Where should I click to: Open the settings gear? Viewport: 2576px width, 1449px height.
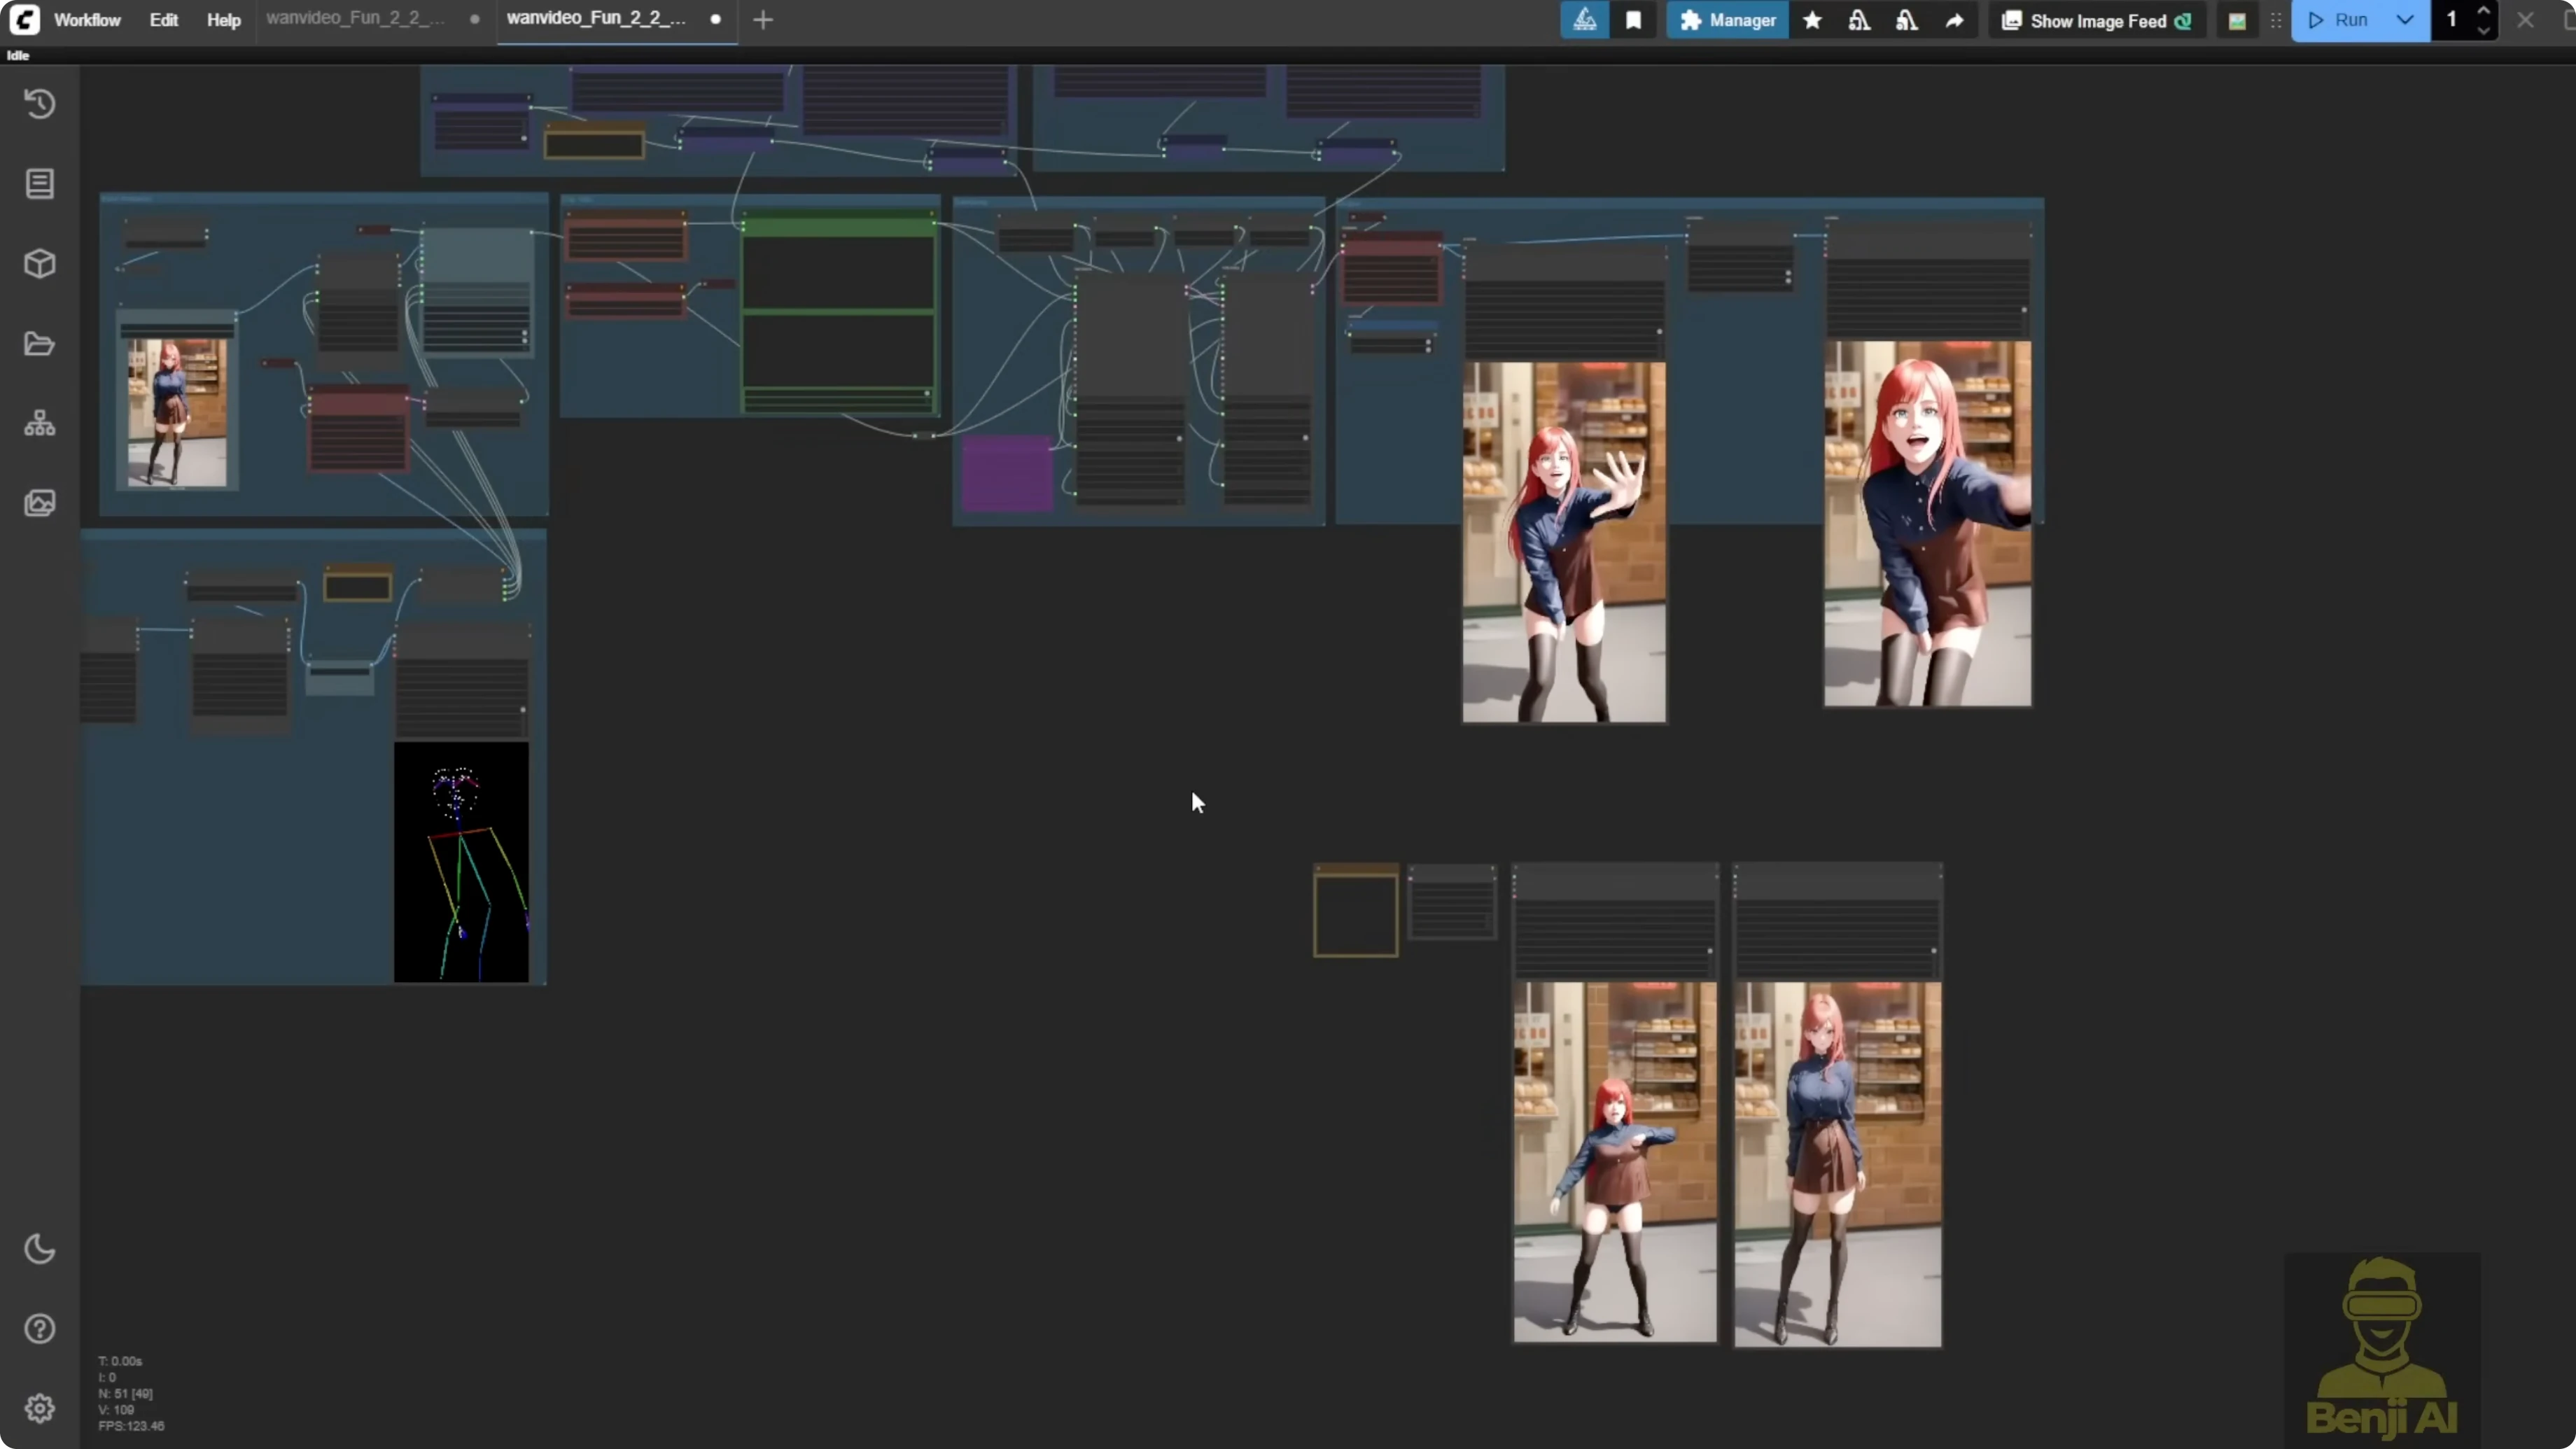[x=40, y=1408]
